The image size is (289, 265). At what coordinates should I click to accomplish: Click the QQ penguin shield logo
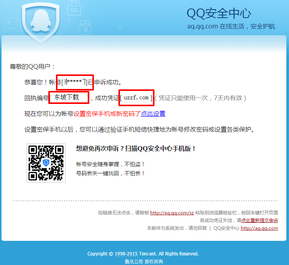41,22
